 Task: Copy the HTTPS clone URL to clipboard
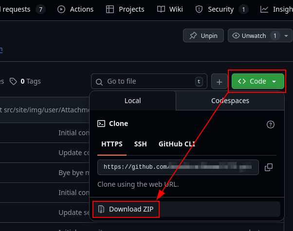coord(268,167)
